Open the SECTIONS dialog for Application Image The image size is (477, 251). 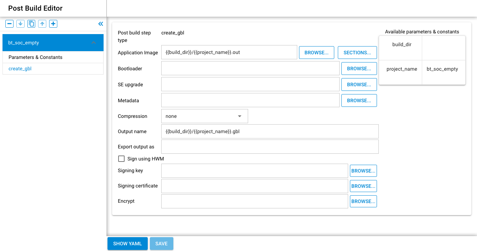pyautogui.click(x=357, y=52)
